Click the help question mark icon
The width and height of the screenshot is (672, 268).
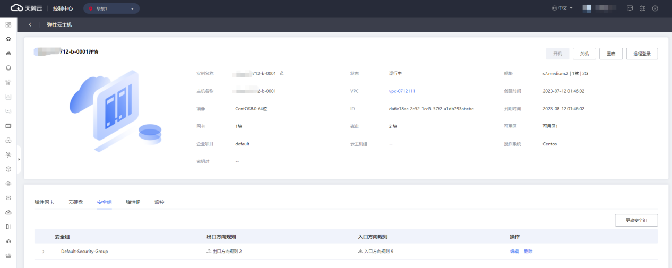point(655,8)
